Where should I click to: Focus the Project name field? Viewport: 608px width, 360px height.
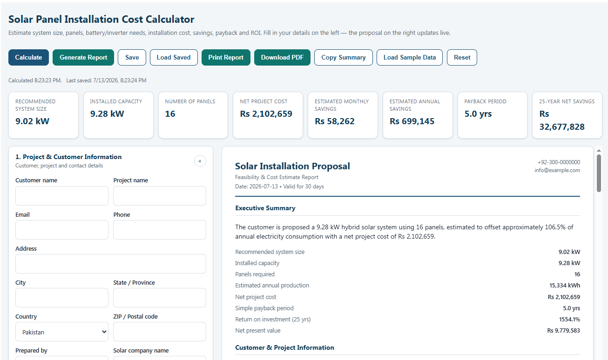[x=160, y=196]
